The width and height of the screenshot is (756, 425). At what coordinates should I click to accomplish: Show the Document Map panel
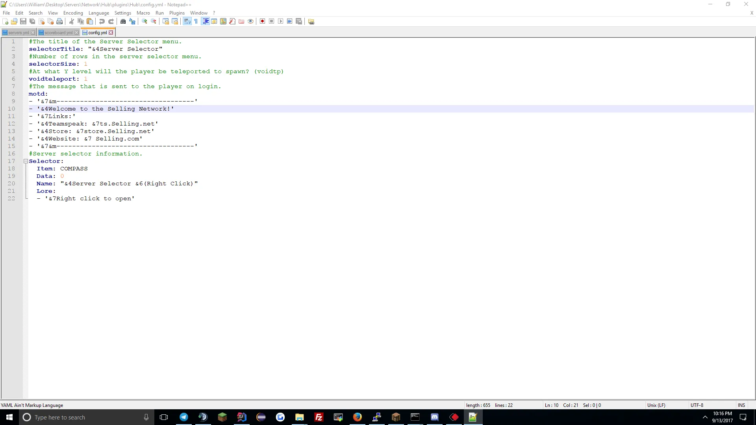[x=223, y=21]
